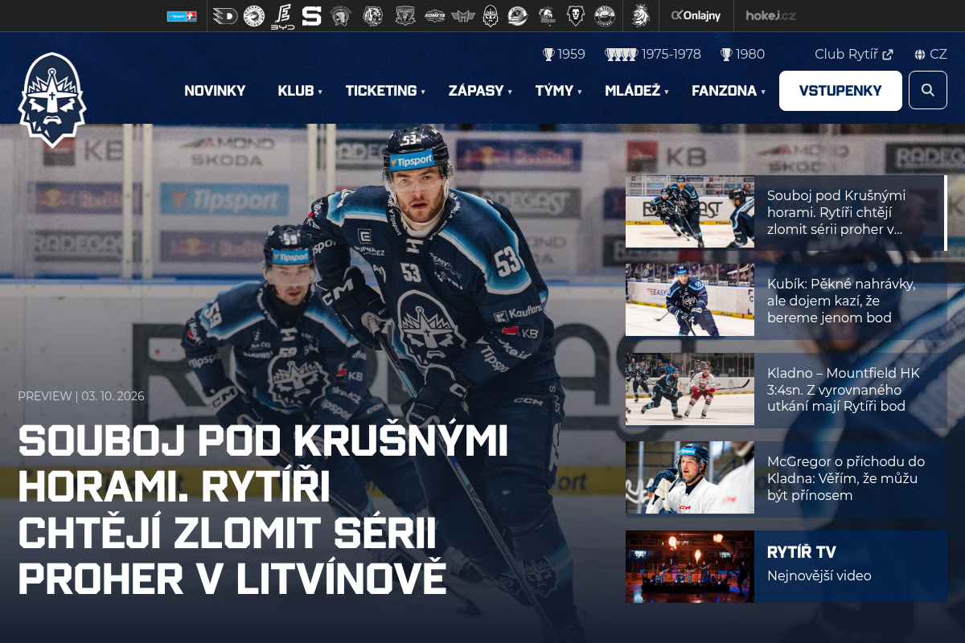This screenshot has height=643, width=965.
Task: Open the Mladá Boleslav round logo
Action: tap(518, 15)
